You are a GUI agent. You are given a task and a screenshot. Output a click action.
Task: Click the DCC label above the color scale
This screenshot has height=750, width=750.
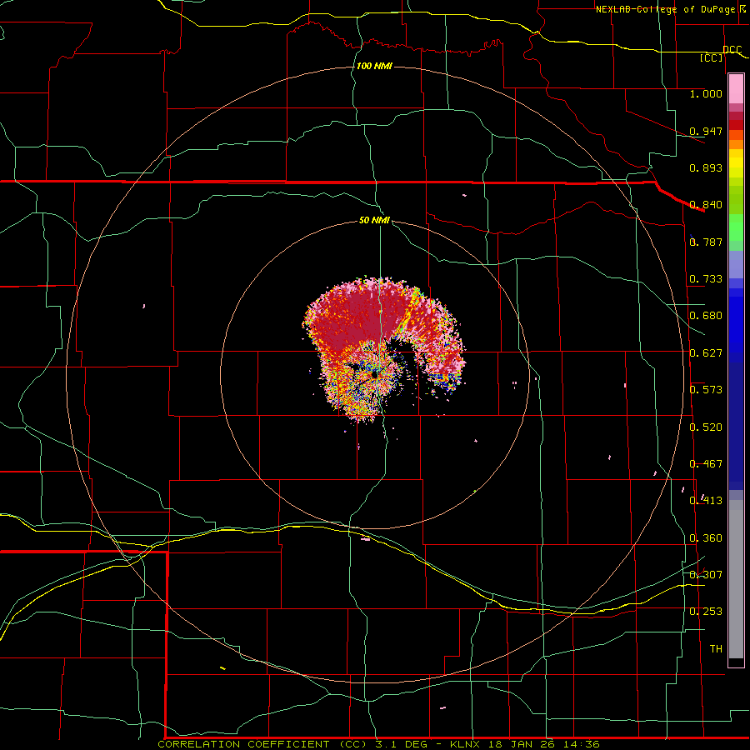point(732,50)
